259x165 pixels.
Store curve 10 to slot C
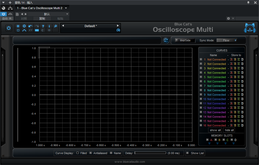point(239,99)
